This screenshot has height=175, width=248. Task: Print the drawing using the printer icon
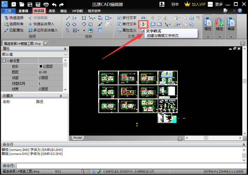pyautogui.click(x=46, y=4)
